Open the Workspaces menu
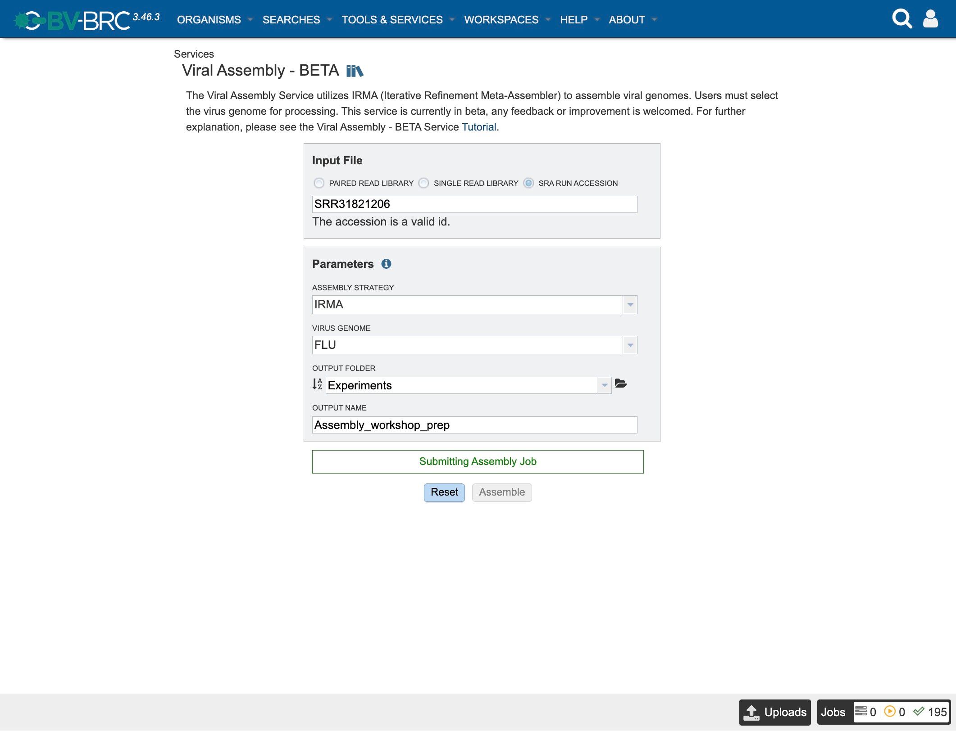The width and height of the screenshot is (956, 731). tap(501, 20)
